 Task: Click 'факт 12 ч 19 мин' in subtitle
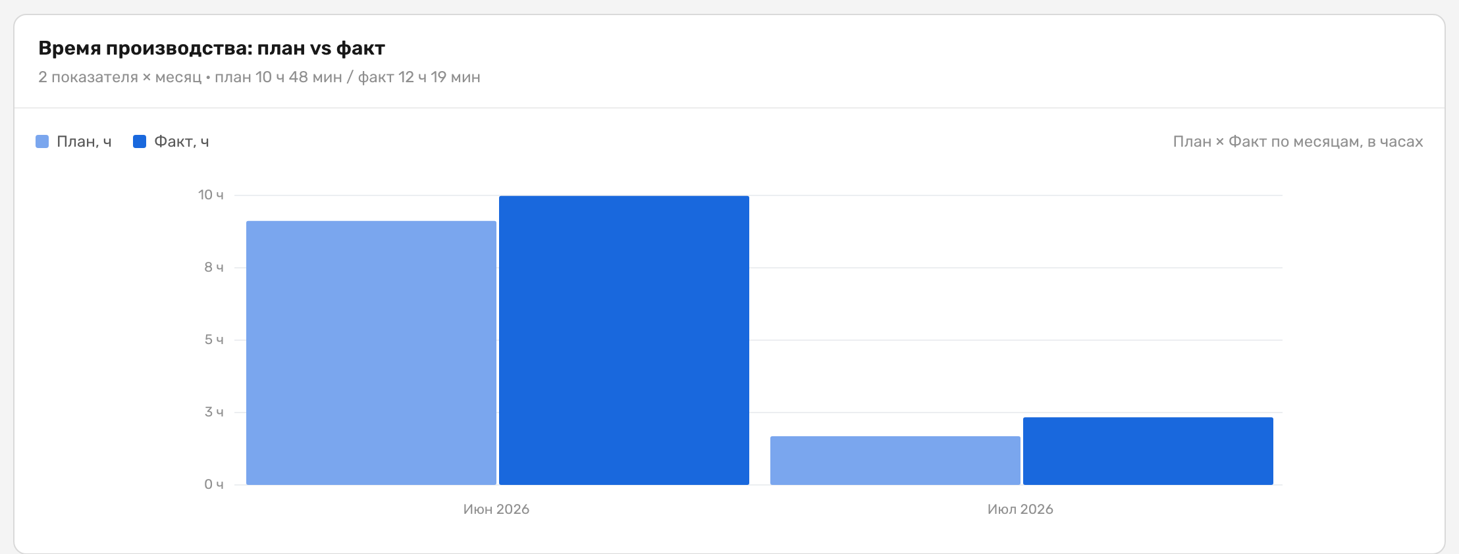[x=419, y=77]
